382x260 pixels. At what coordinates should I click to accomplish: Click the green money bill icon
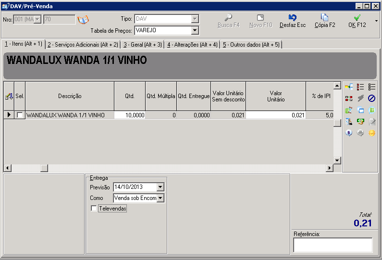360,122
